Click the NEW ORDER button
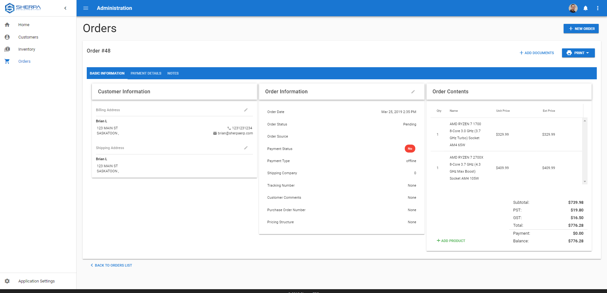The width and height of the screenshot is (607, 293). (581, 28)
